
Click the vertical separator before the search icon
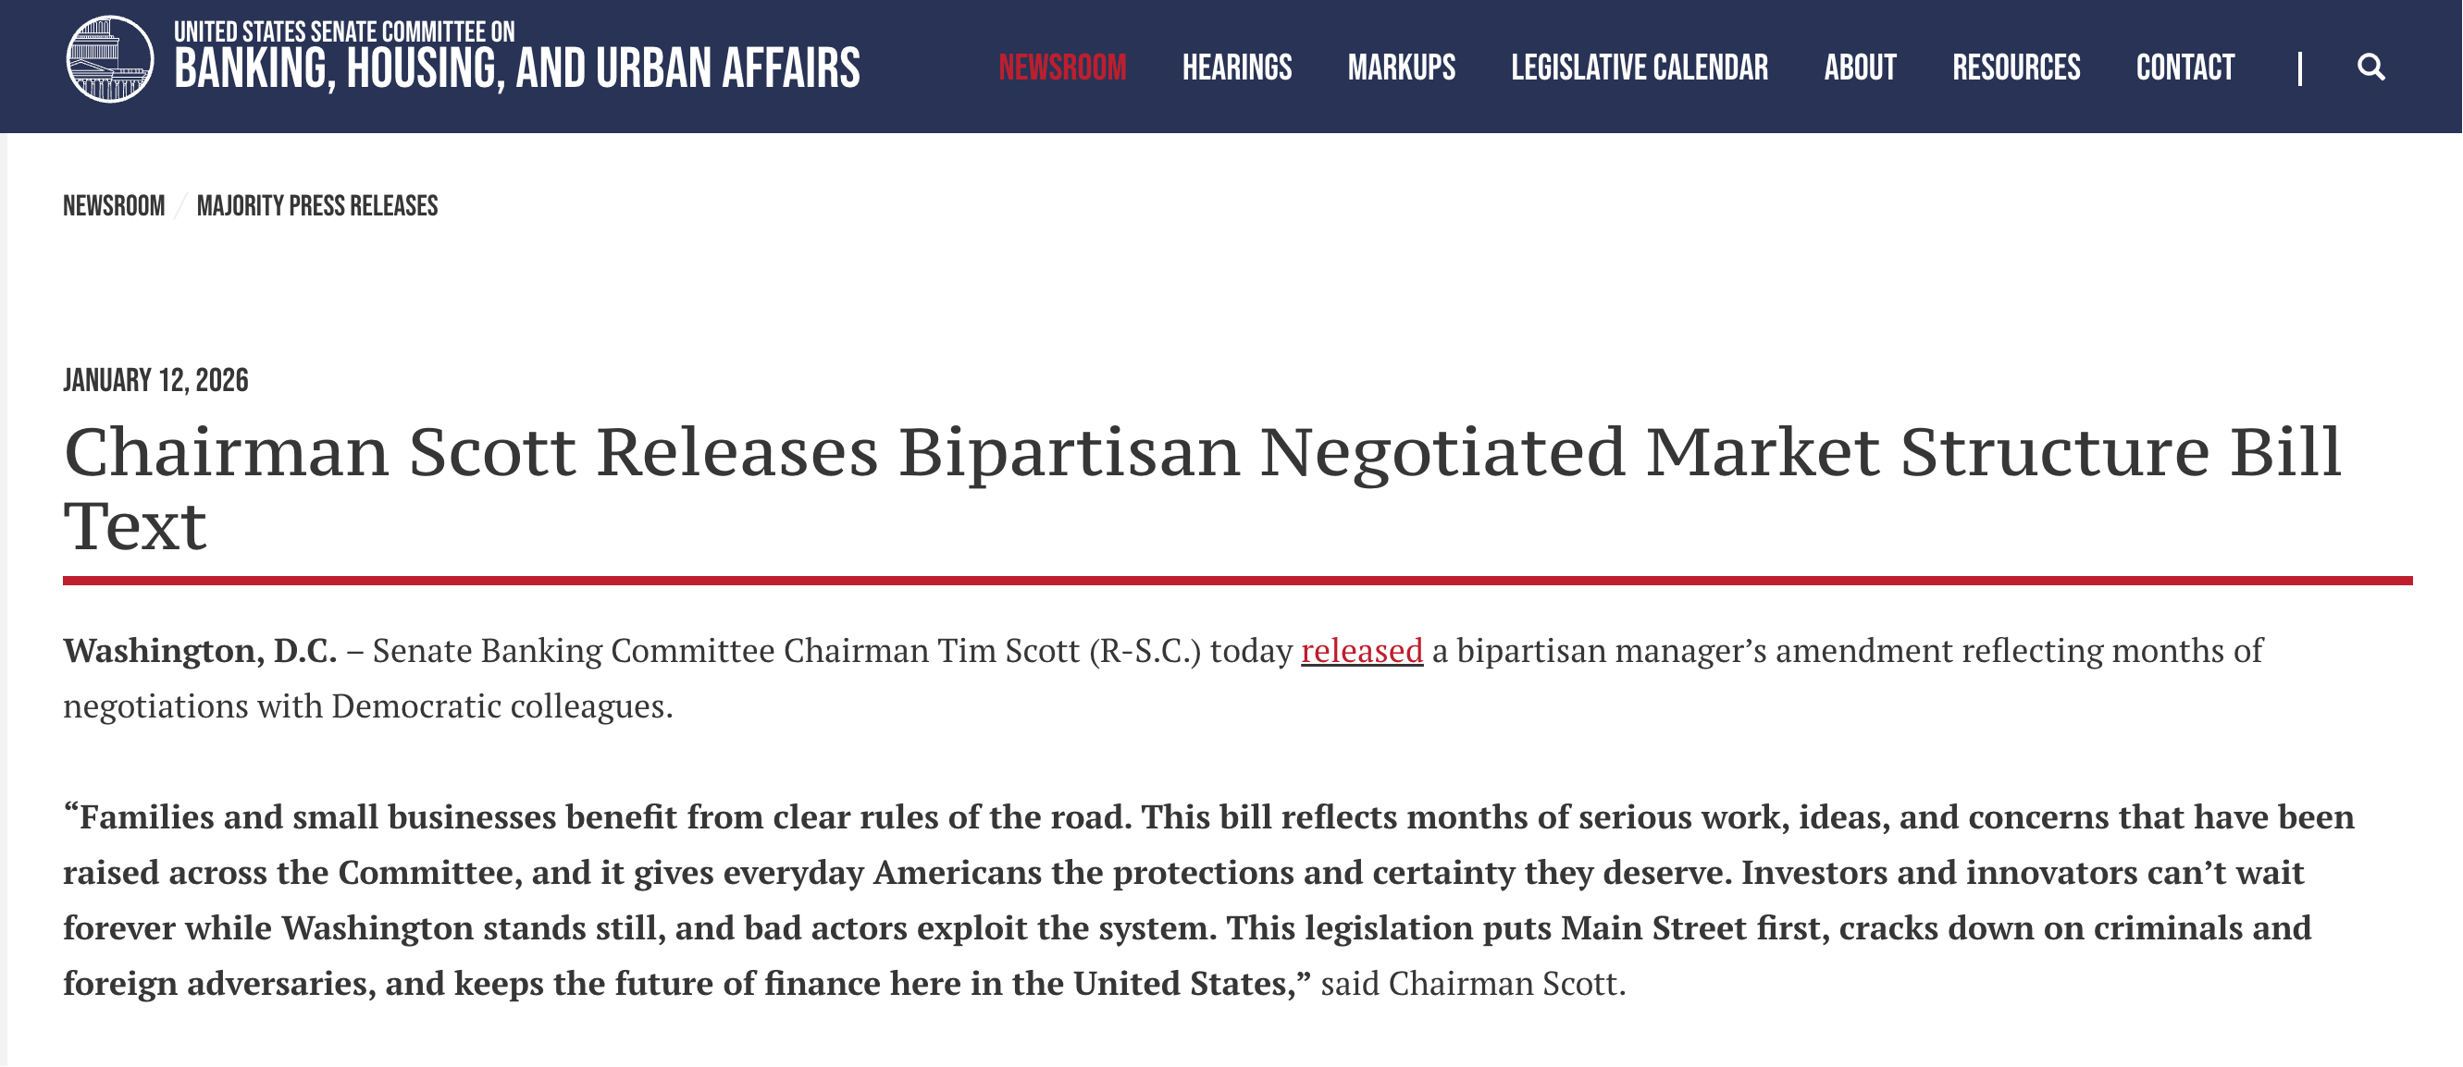click(x=2299, y=67)
